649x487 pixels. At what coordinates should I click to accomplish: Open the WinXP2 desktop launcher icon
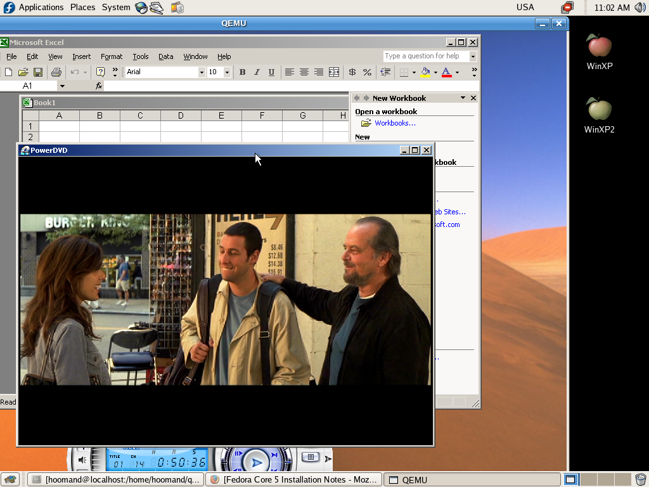(600, 115)
